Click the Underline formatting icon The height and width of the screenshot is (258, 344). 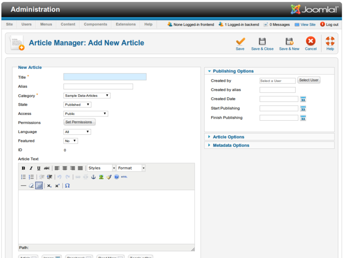click(x=39, y=168)
